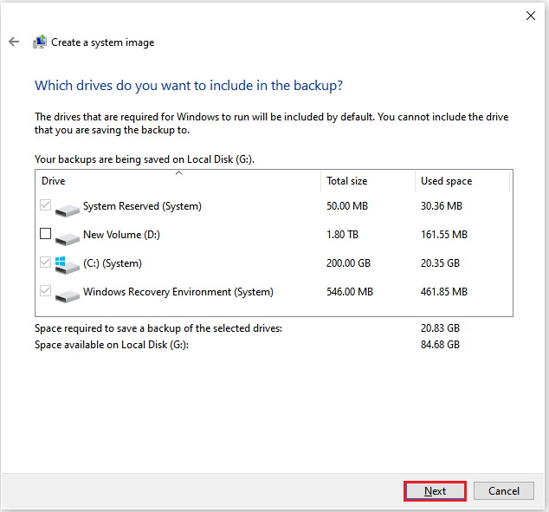Click the 1.80 TB total size cell

tap(342, 235)
